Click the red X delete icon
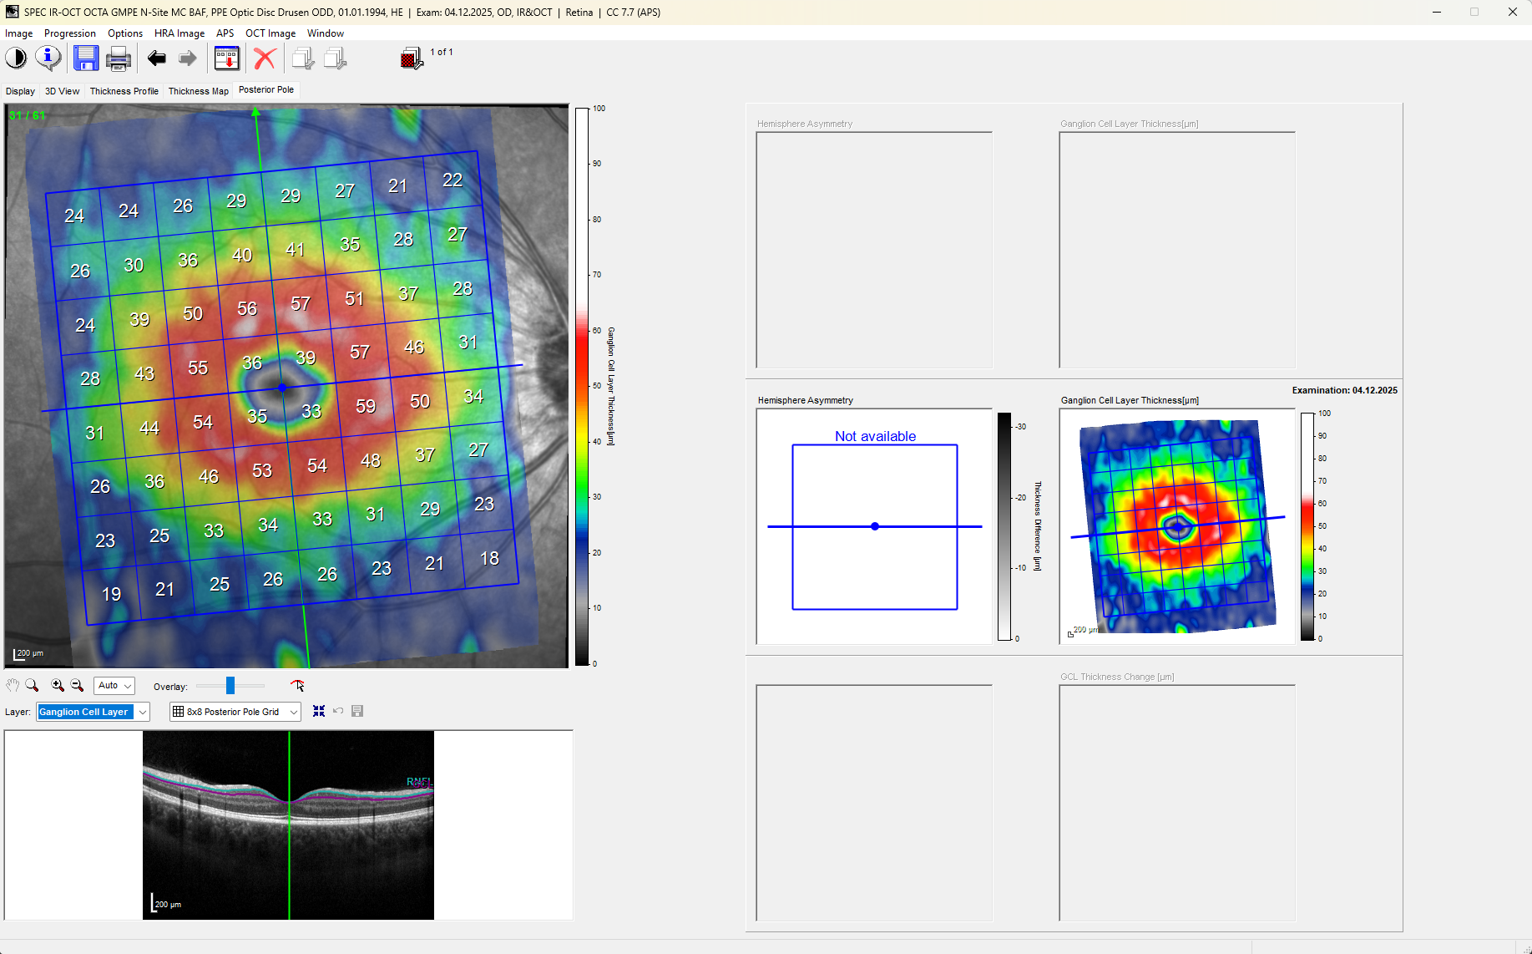Image resolution: width=1532 pixels, height=954 pixels. click(x=265, y=58)
